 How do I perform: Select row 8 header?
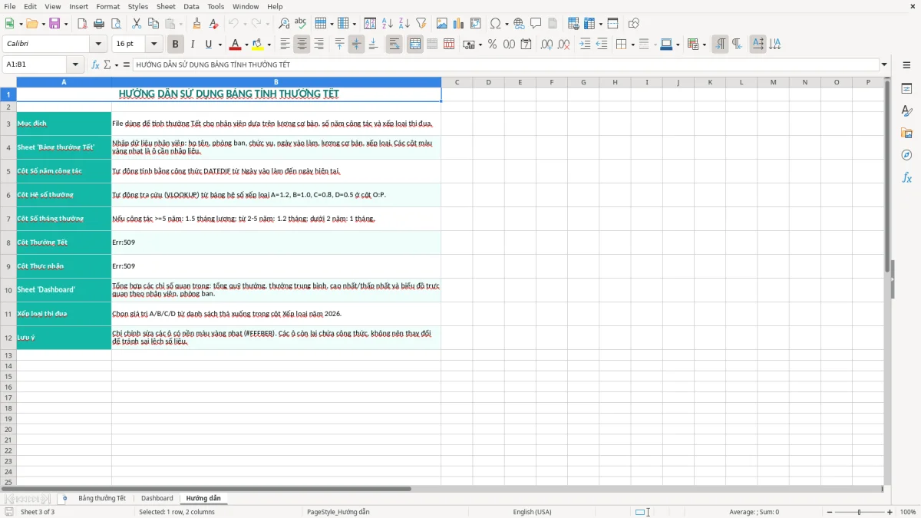point(8,243)
